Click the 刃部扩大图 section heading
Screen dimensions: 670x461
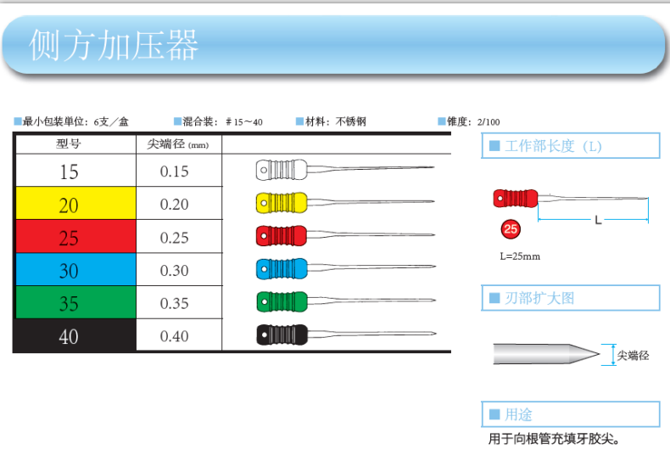(x=571, y=298)
